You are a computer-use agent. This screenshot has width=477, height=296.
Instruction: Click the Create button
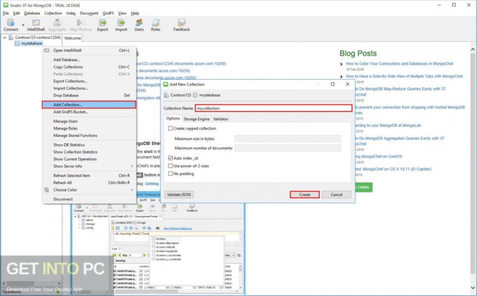pyautogui.click(x=304, y=194)
